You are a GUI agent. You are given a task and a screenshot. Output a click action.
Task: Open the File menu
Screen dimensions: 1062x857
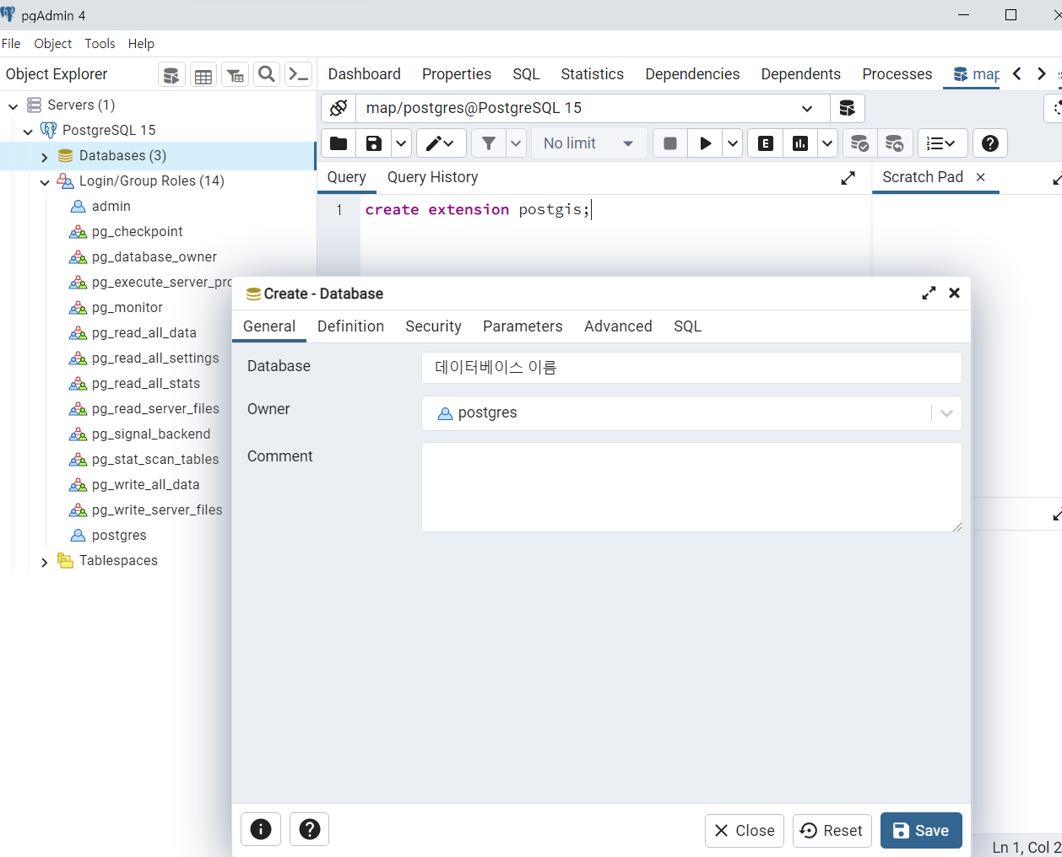(x=11, y=44)
